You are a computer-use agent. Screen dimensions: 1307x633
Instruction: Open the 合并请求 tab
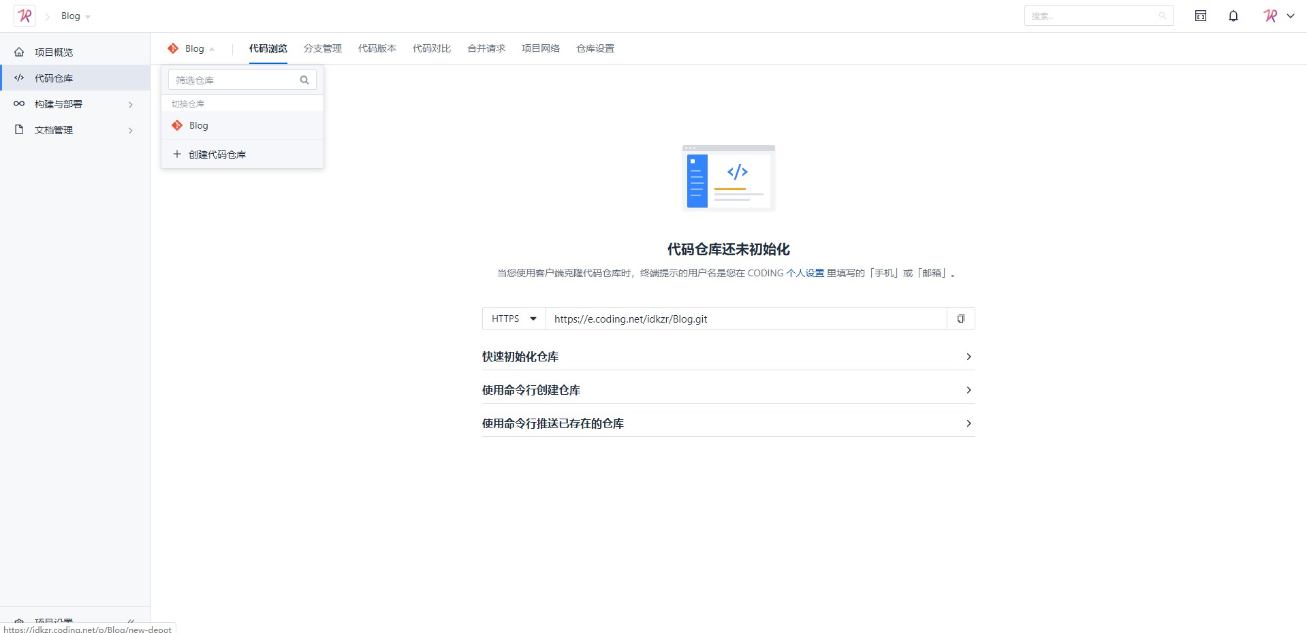pos(486,48)
